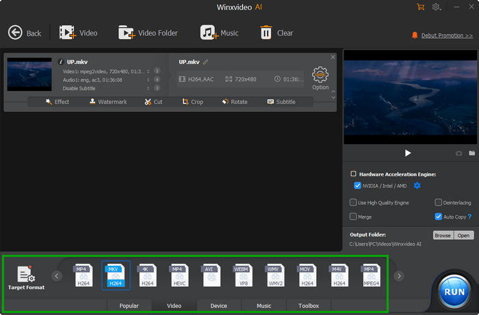This screenshot has height=315, width=479.
Task: Open the shopping cart icon
Action: click(x=421, y=7)
